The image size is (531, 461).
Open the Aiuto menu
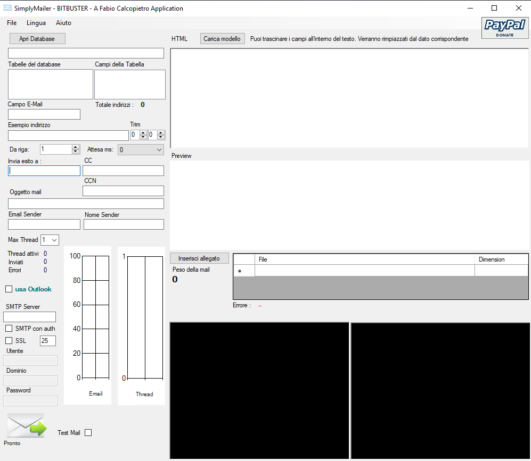[64, 23]
